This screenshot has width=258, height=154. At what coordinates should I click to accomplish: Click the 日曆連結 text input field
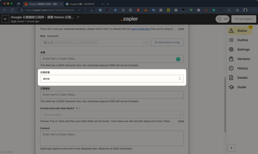[112, 95]
